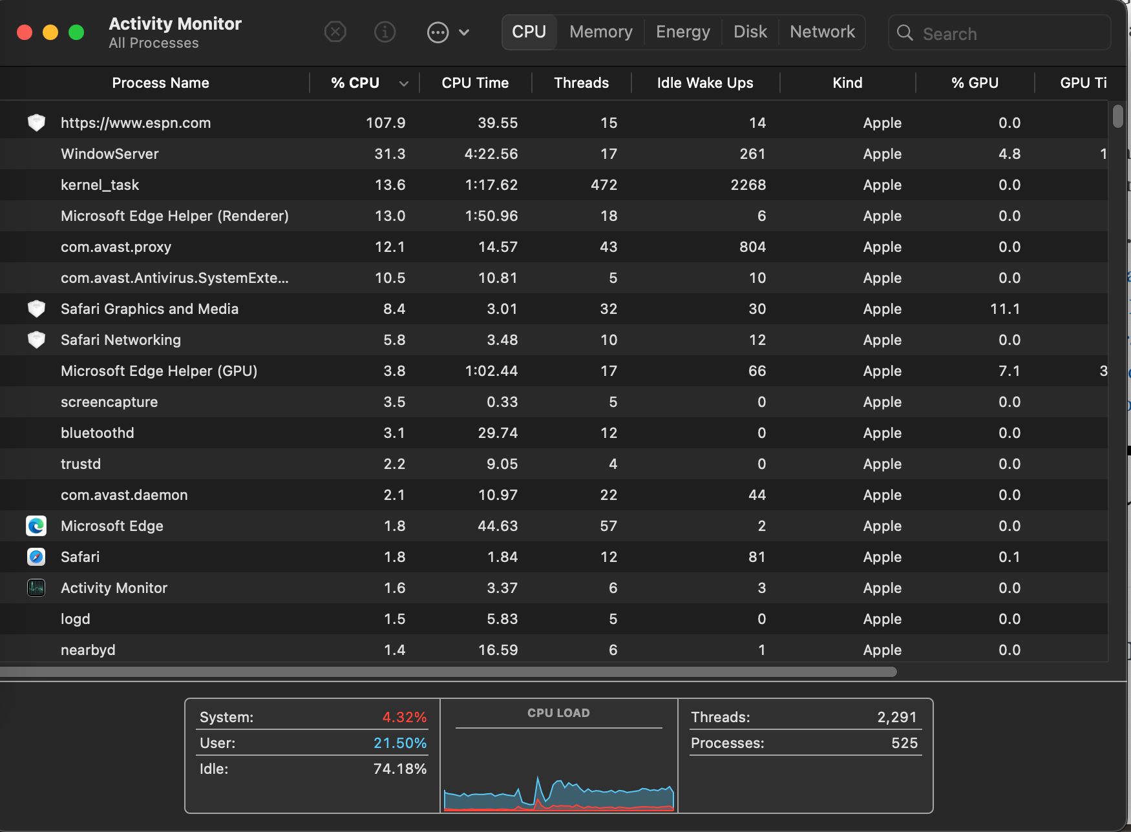Click the magnifying glass search icon
Image resolution: width=1131 pixels, height=832 pixels.
click(x=905, y=33)
